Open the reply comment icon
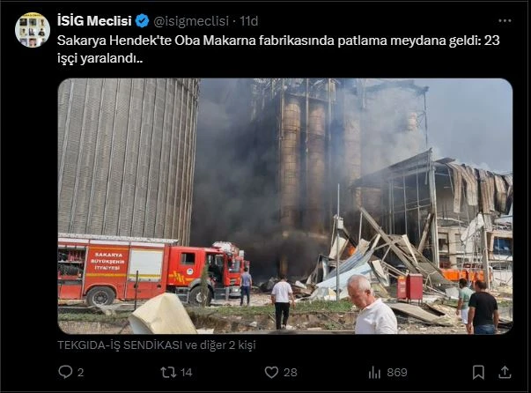This screenshot has width=531, height=393. [65, 372]
